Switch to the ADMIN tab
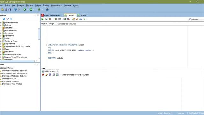This screenshot has height=115, width=204. coord(83,15)
